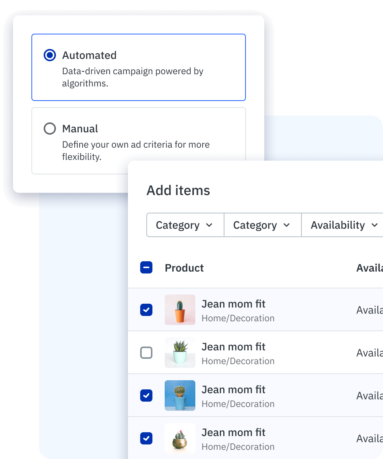The height and width of the screenshot is (459, 383).
Task: Click Jean mom fit name beside orange cactus
Action: (233, 304)
